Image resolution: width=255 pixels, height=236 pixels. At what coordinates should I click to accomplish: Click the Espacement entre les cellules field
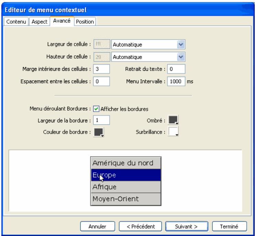(x=101, y=81)
